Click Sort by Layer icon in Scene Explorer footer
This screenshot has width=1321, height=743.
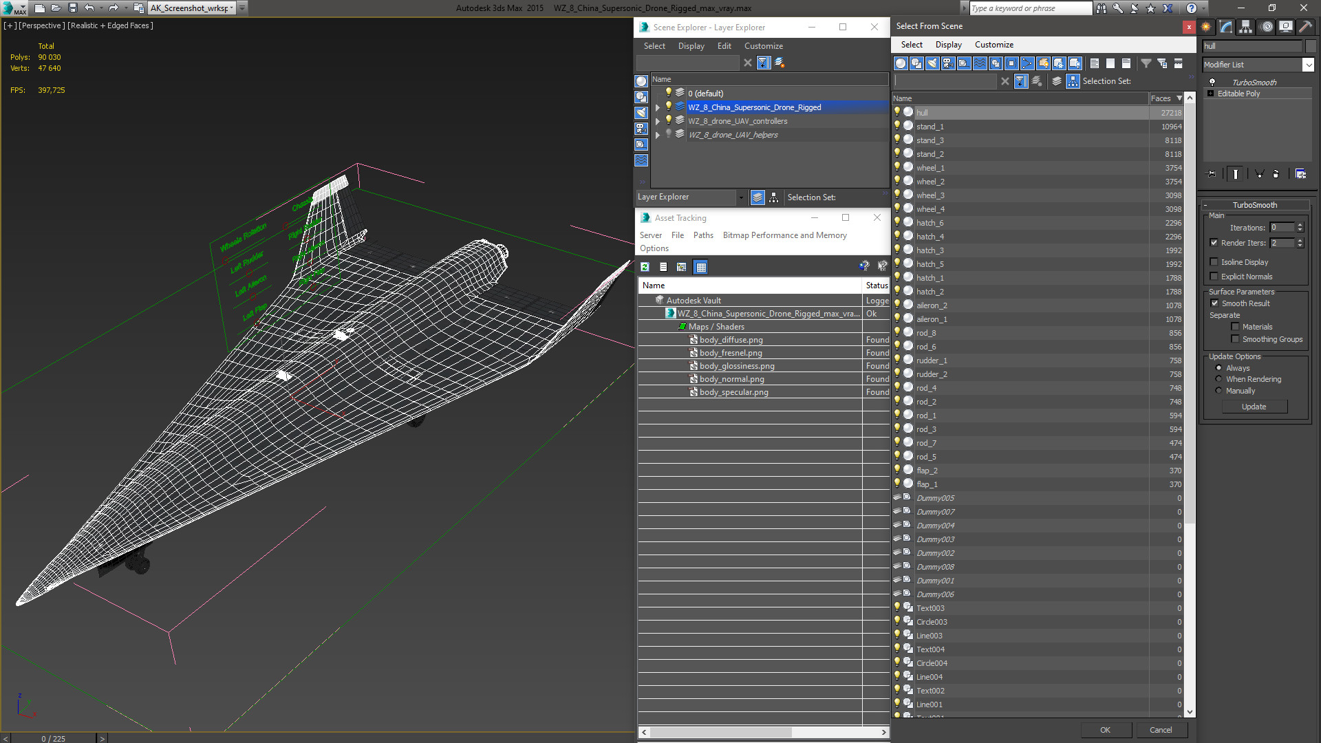point(758,197)
